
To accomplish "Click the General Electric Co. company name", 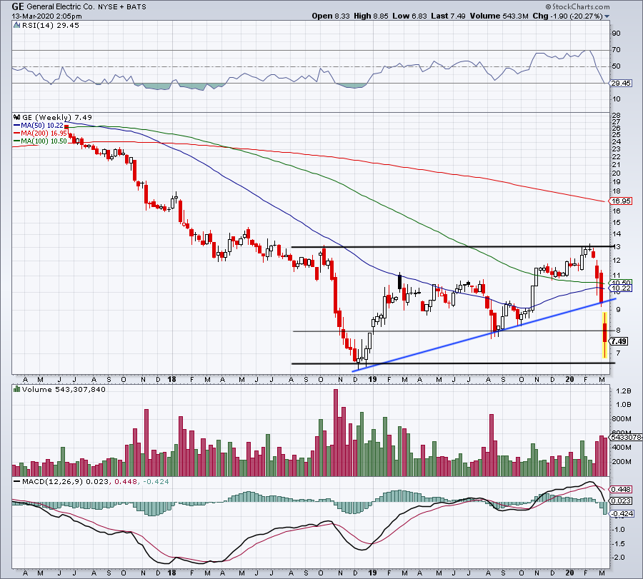I will (x=61, y=7).
